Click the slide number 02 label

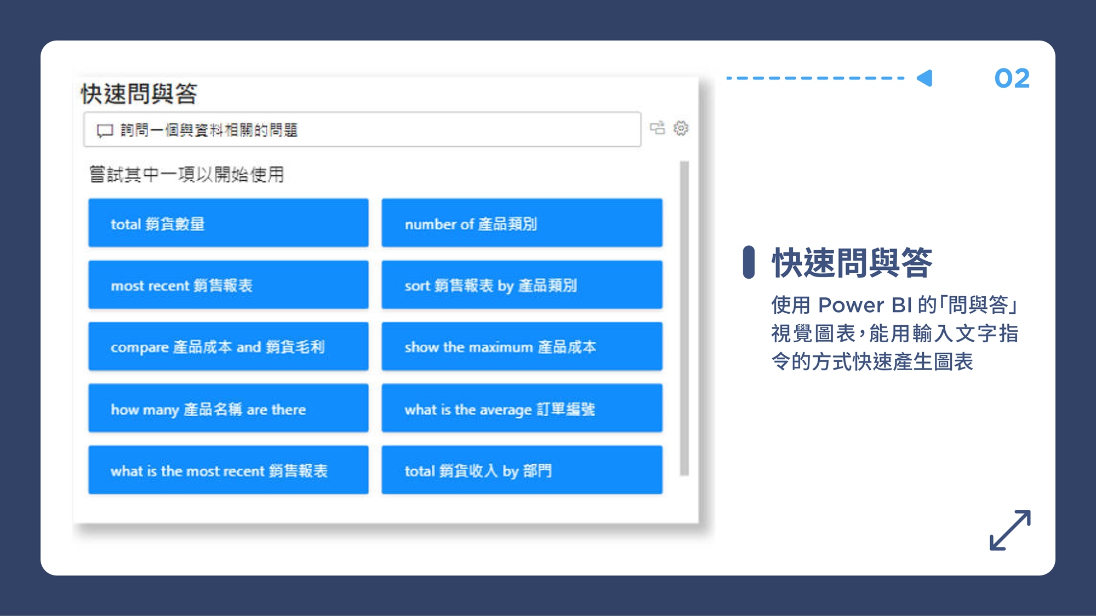point(1012,78)
